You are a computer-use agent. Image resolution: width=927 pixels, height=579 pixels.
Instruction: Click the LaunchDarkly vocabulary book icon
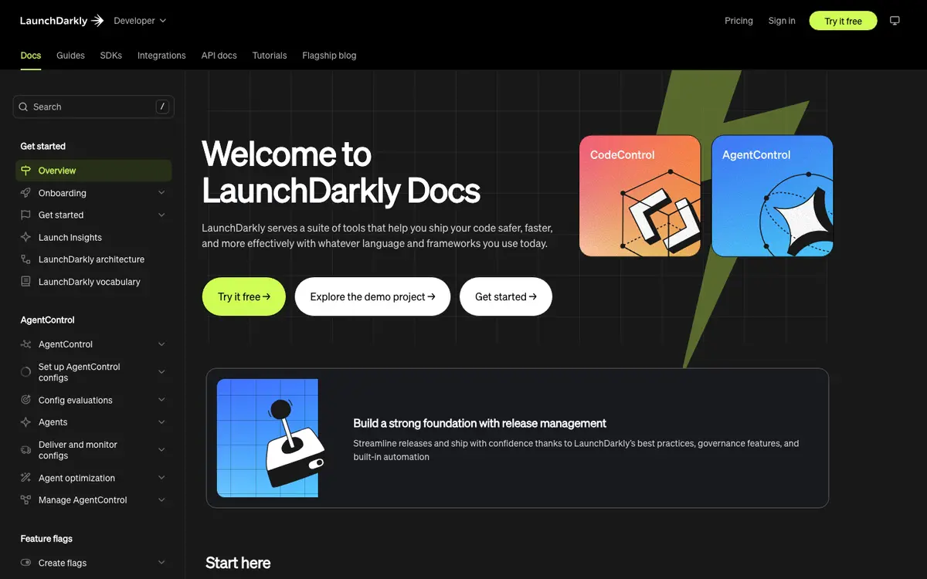(x=25, y=282)
